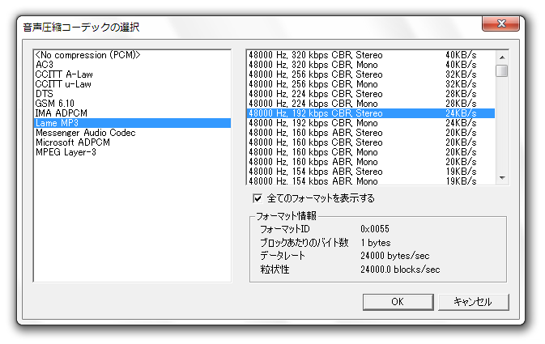Select 48000 Hz 320 kbps CBR Mono
545x344 pixels.
(x=371, y=65)
